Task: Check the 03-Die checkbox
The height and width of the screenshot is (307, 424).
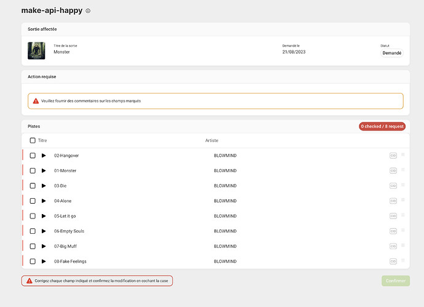Action: [x=33, y=186]
